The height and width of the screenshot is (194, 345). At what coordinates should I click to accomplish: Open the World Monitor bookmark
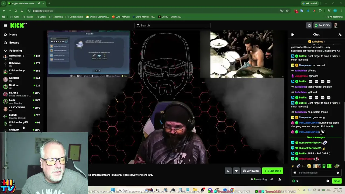[x=144, y=17]
